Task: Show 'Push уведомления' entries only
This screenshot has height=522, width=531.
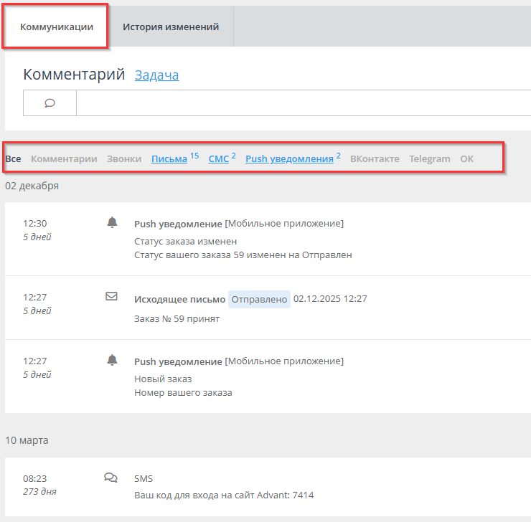Action: (x=289, y=158)
